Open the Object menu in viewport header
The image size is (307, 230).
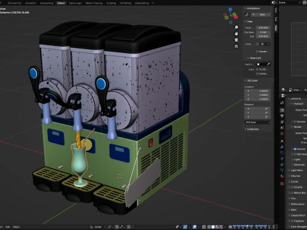pos(16,227)
